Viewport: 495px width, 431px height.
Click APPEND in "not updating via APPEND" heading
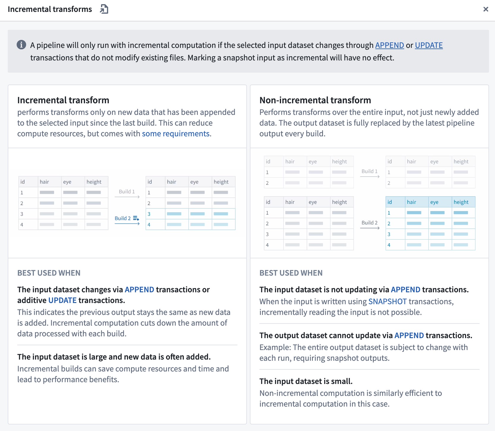[x=405, y=290]
